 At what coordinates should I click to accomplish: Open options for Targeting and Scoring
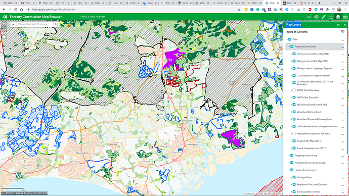click(x=342, y=156)
